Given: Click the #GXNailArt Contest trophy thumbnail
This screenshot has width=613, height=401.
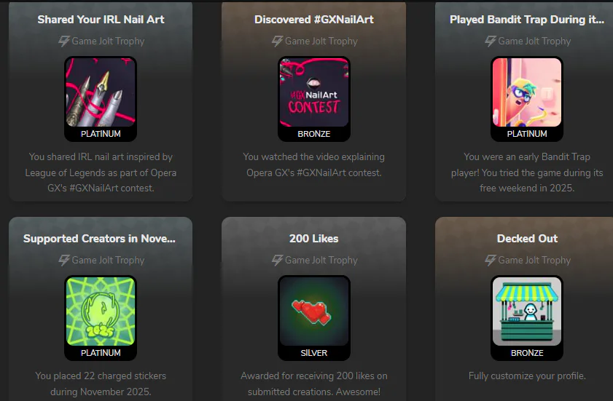Looking at the screenshot, I should point(314,92).
